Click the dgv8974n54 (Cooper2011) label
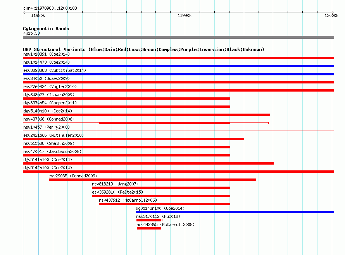The width and height of the screenshot is (345, 255). coord(50,103)
